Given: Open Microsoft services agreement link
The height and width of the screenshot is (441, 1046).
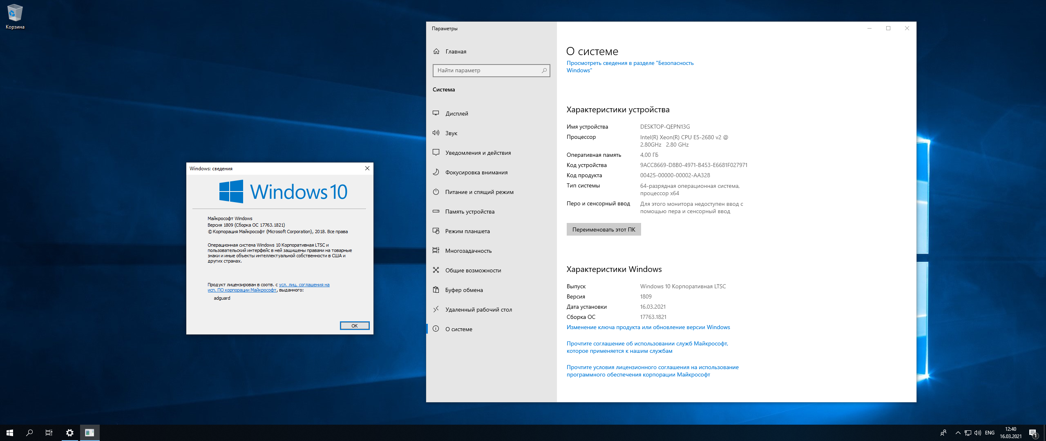Looking at the screenshot, I should 647,347.
